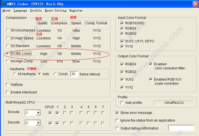Screen dimensions: 199x136
Task: Choose the All keyframe radio button
Action: pos(15,74)
